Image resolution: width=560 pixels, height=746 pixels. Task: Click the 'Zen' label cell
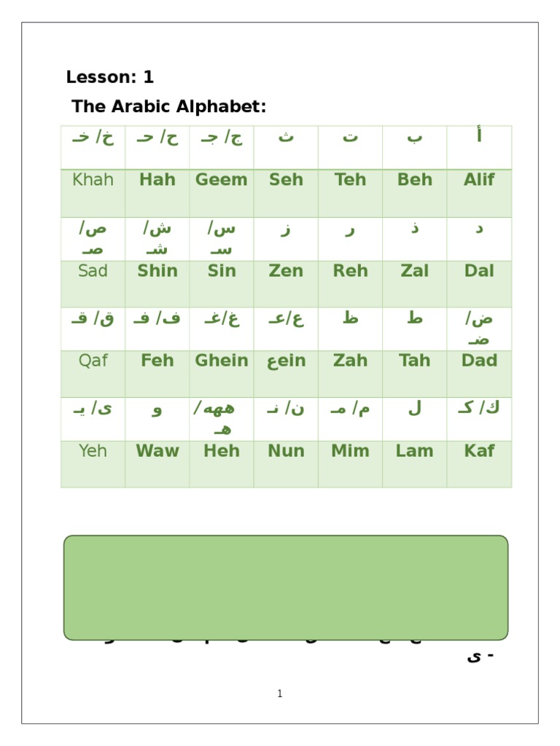tap(286, 271)
